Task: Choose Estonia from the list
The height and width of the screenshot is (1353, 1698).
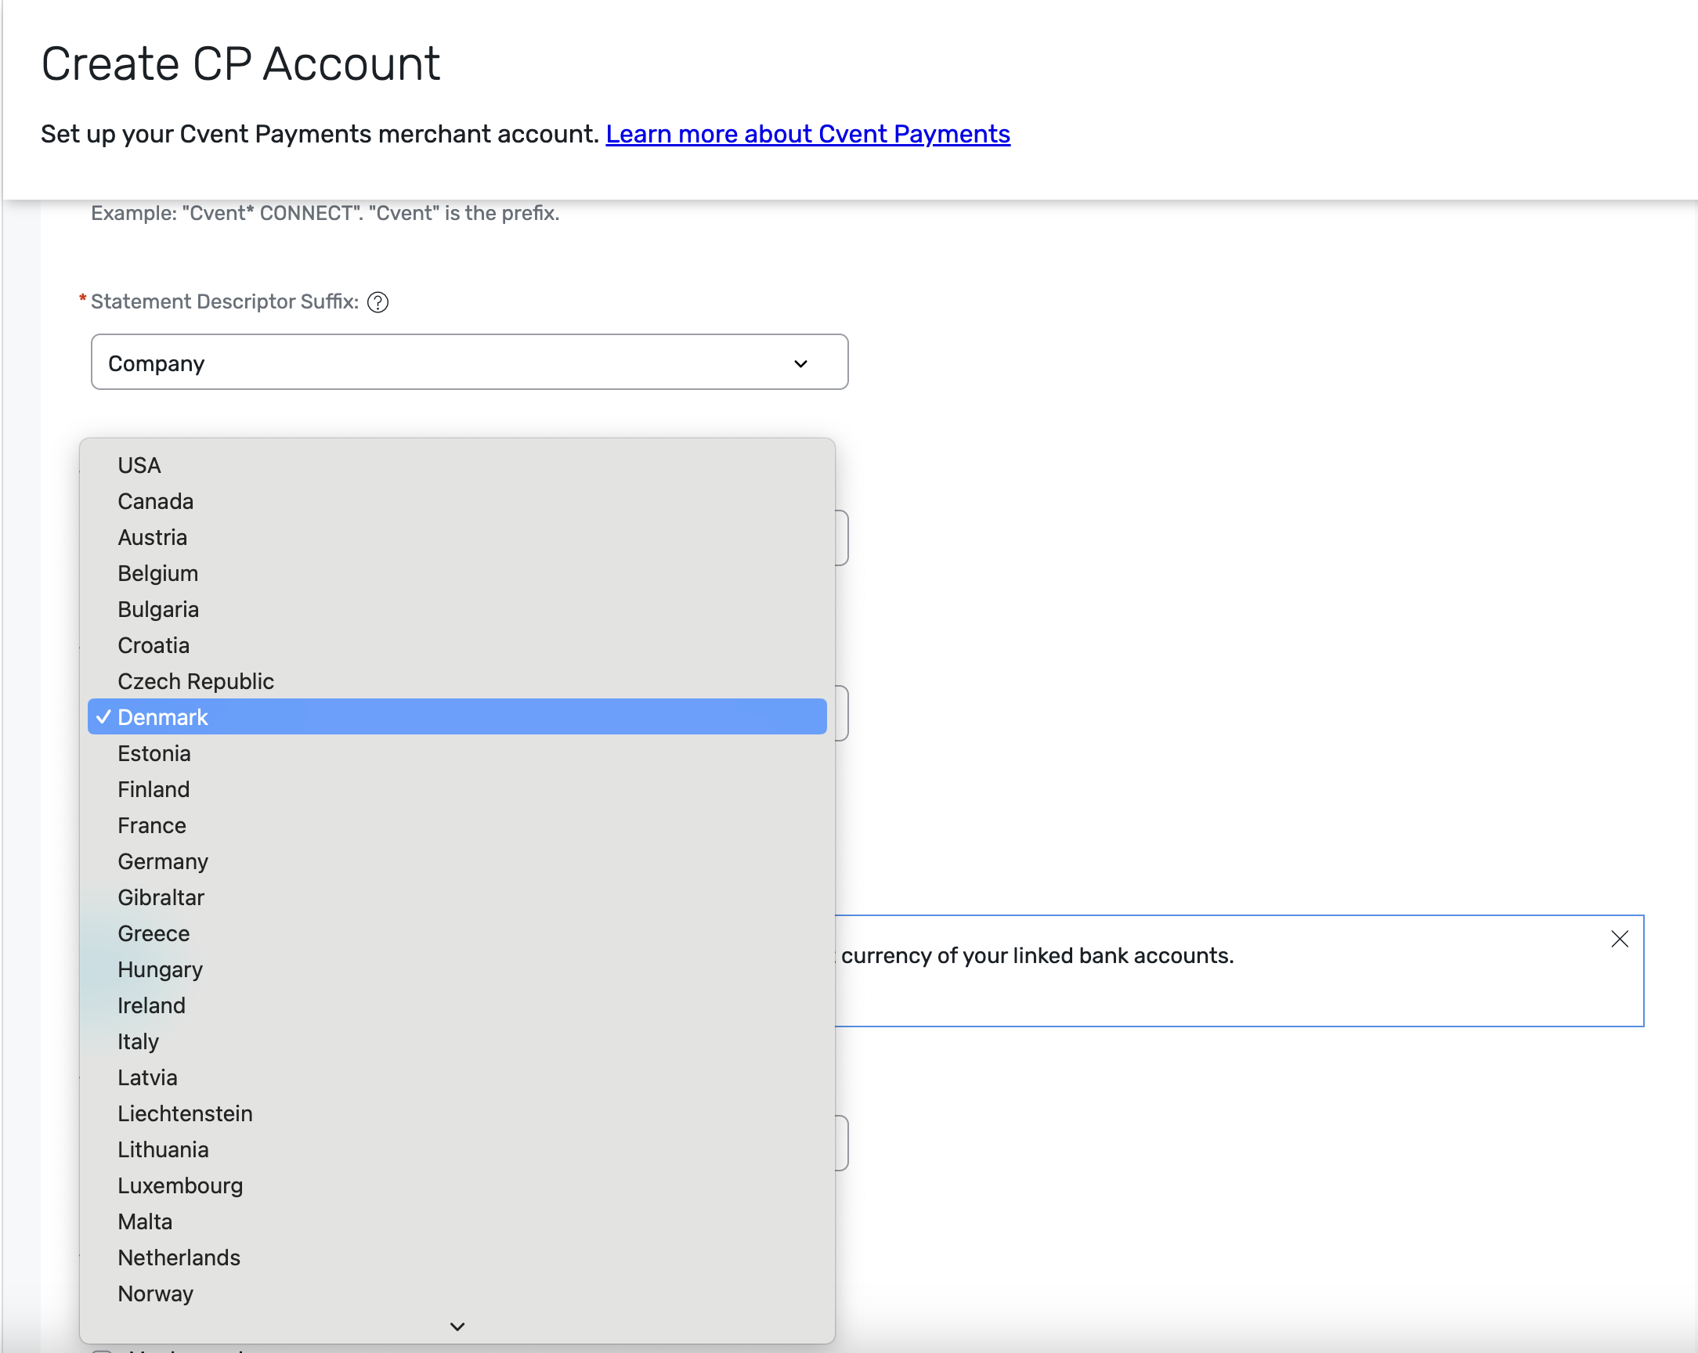Action: click(457, 754)
